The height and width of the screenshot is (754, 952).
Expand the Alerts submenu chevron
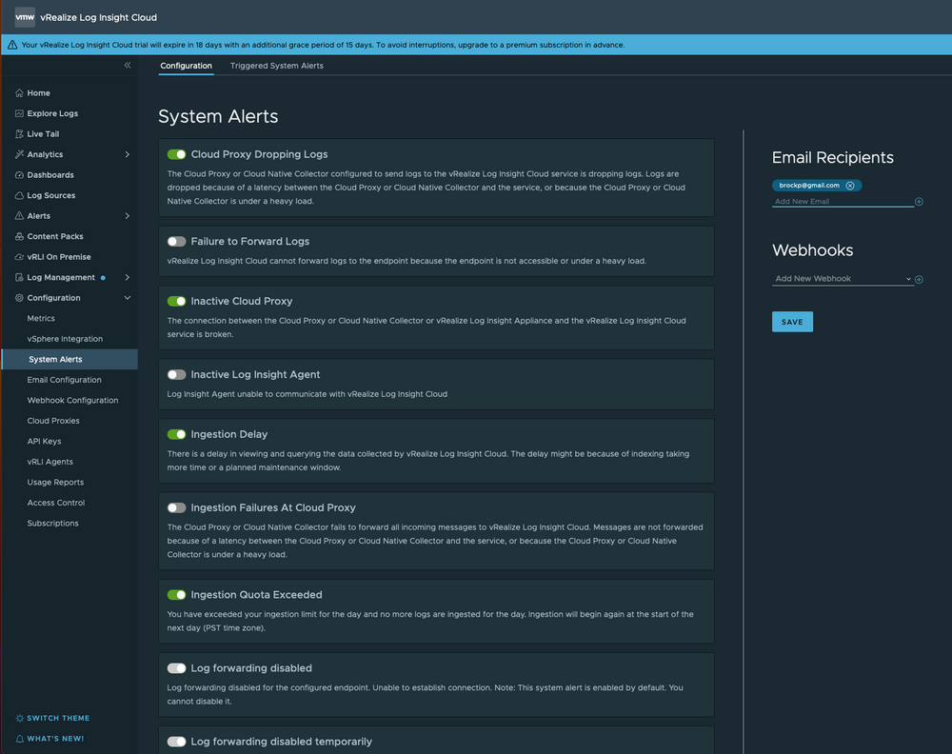click(127, 215)
